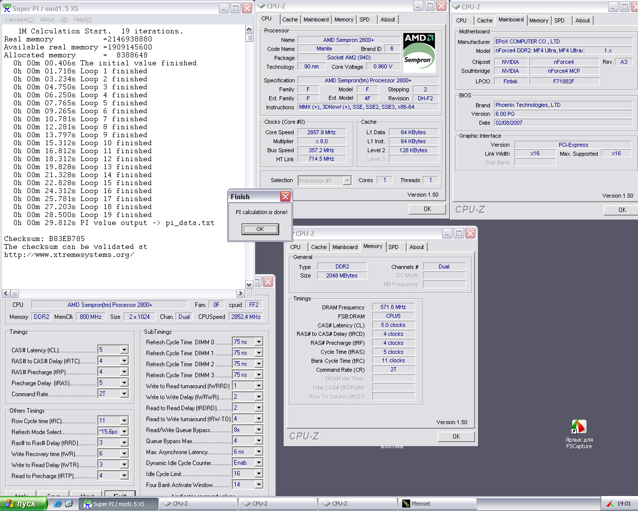Click the Super PI title bar icon
This screenshot has height=511, width=638.
[7, 8]
